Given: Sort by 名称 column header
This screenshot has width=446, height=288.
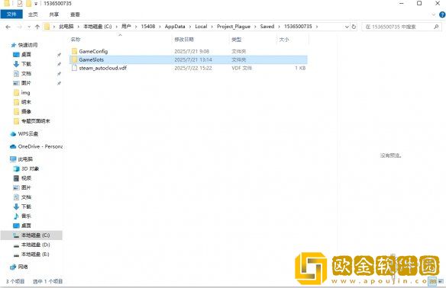Looking at the screenshot, I should click(76, 40).
